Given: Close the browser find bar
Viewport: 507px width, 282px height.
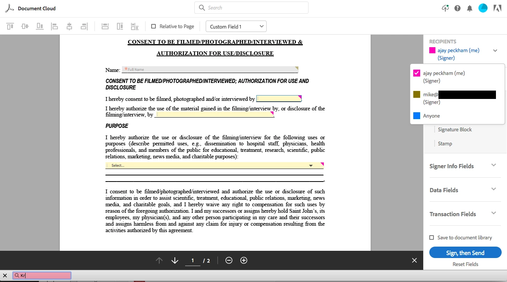Looking at the screenshot, I should [5, 276].
